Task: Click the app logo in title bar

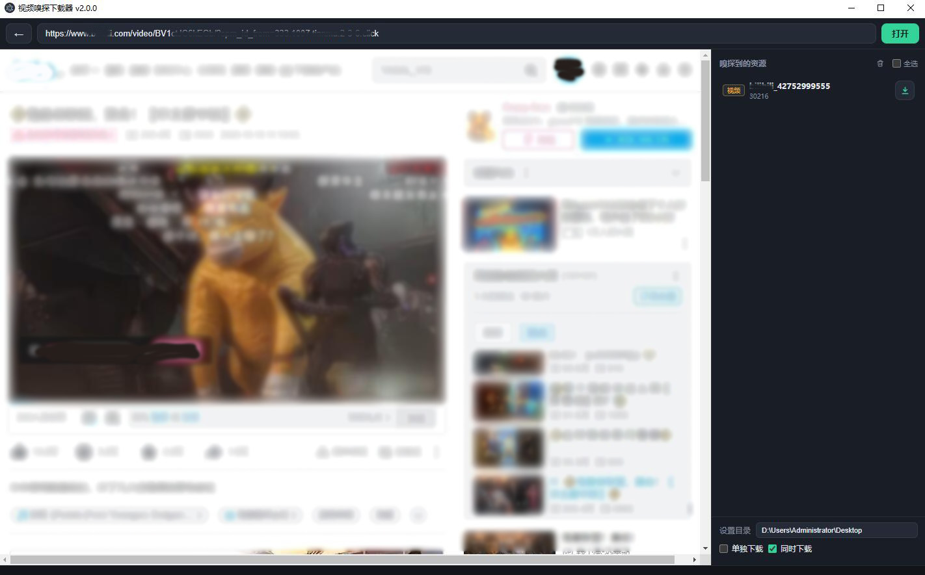Action: point(10,8)
